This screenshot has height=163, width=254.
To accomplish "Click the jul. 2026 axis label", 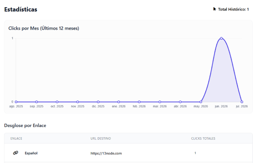I will pos(242,106).
